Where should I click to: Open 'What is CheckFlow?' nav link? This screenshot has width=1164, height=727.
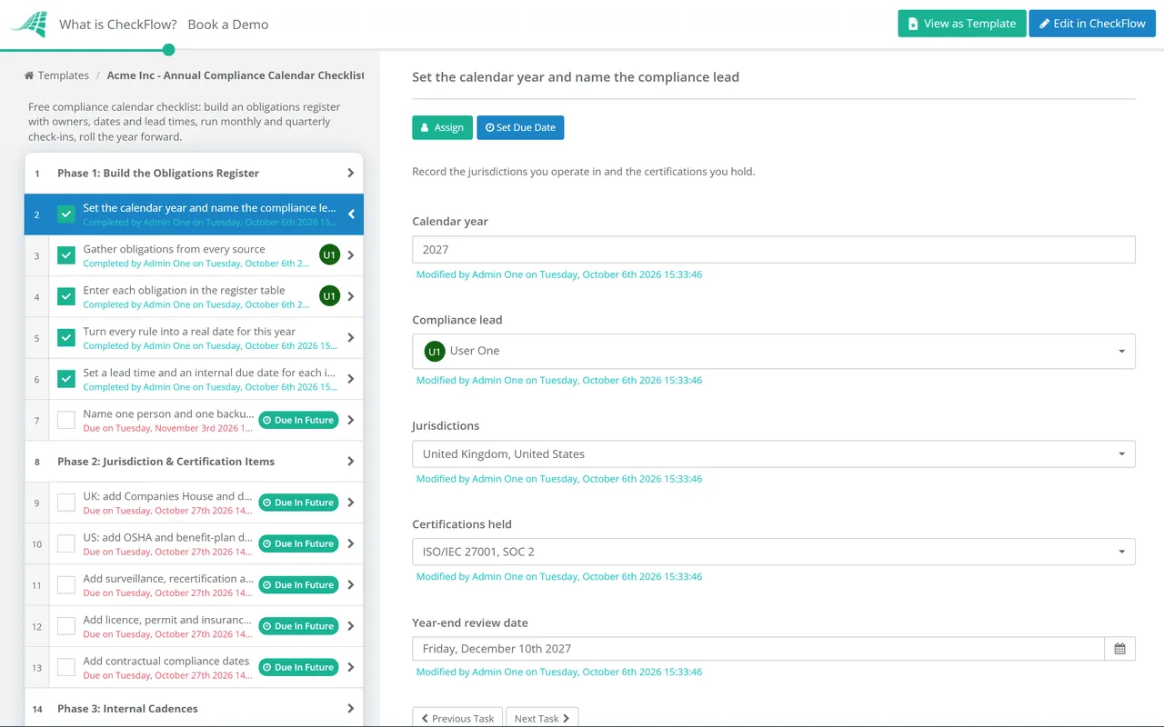[118, 25]
